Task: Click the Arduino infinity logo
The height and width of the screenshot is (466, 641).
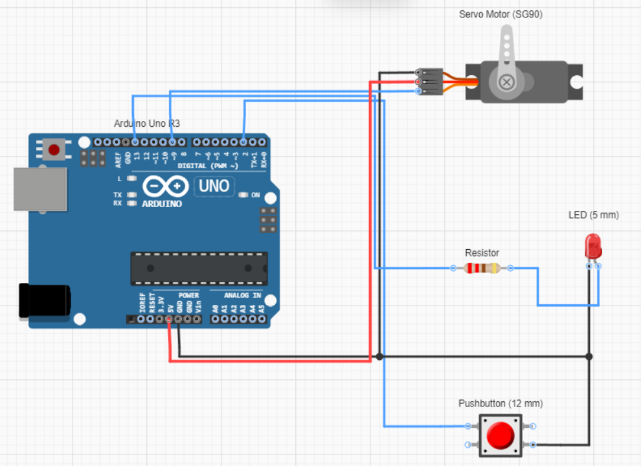Action: (x=165, y=186)
